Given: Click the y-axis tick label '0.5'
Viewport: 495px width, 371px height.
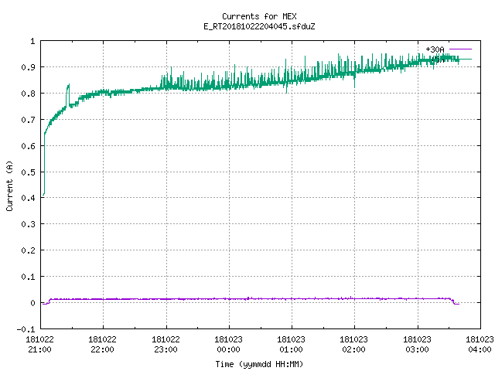Looking at the screenshot, I should 28,172.
